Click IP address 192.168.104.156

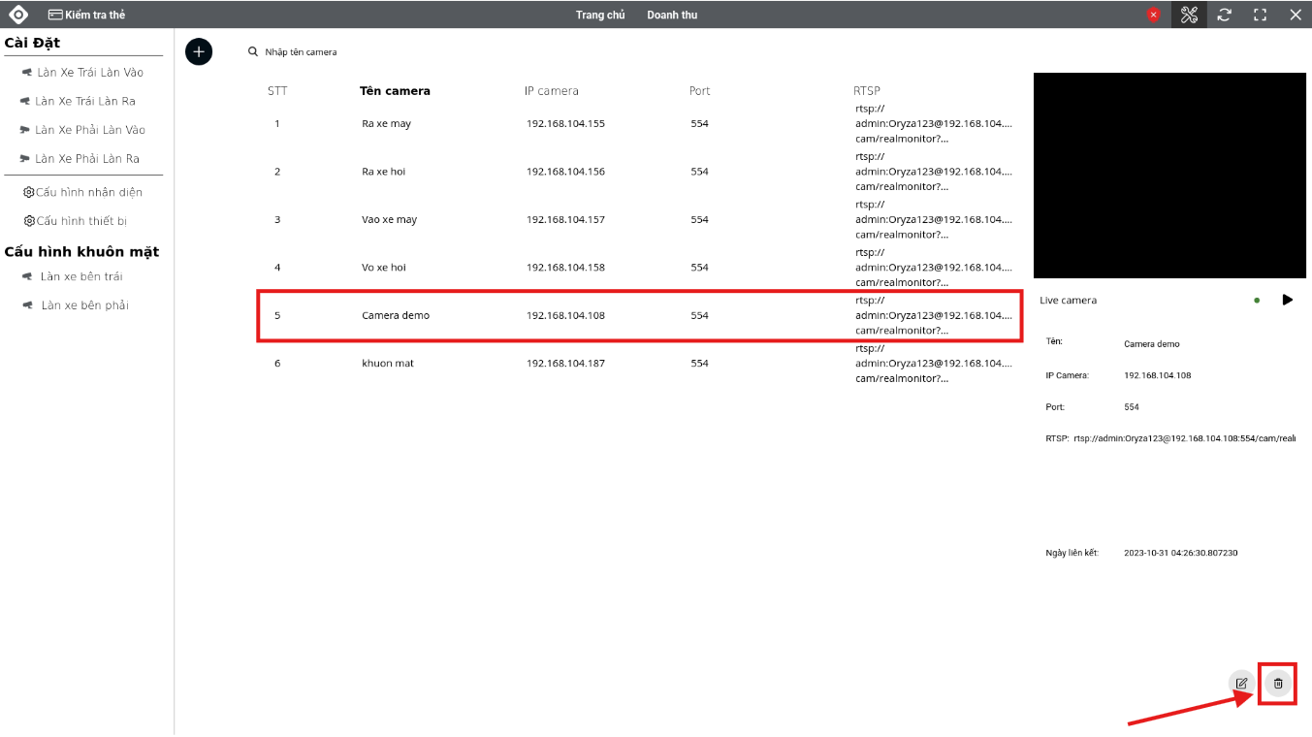(x=565, y=172)
